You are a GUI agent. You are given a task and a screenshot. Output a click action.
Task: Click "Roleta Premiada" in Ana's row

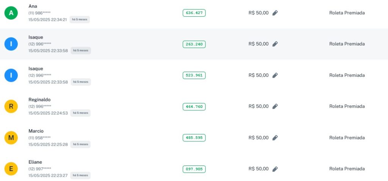347,13
